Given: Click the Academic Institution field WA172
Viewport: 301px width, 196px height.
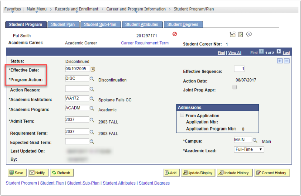Looking at the screenshot, I should click(77, 98).
